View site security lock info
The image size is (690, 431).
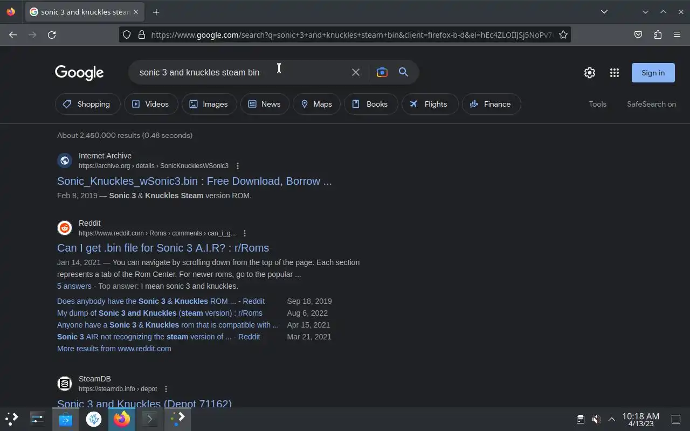[x=142, y=34]
